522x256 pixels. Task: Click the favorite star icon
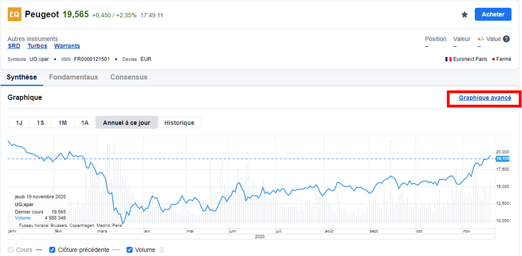(x=465, y=15)
